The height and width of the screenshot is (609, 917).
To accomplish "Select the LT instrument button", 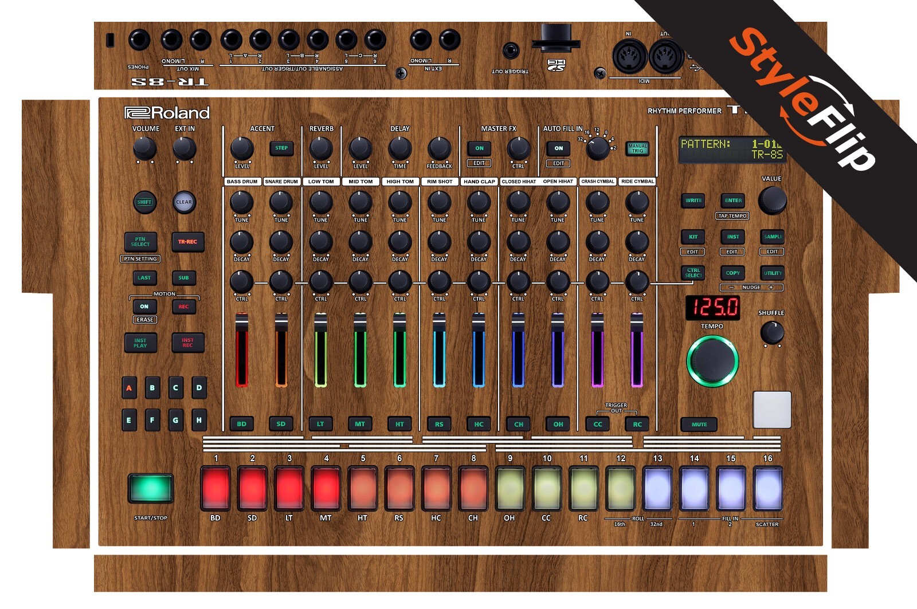I will pyautogui.click(x=320, y=424).
